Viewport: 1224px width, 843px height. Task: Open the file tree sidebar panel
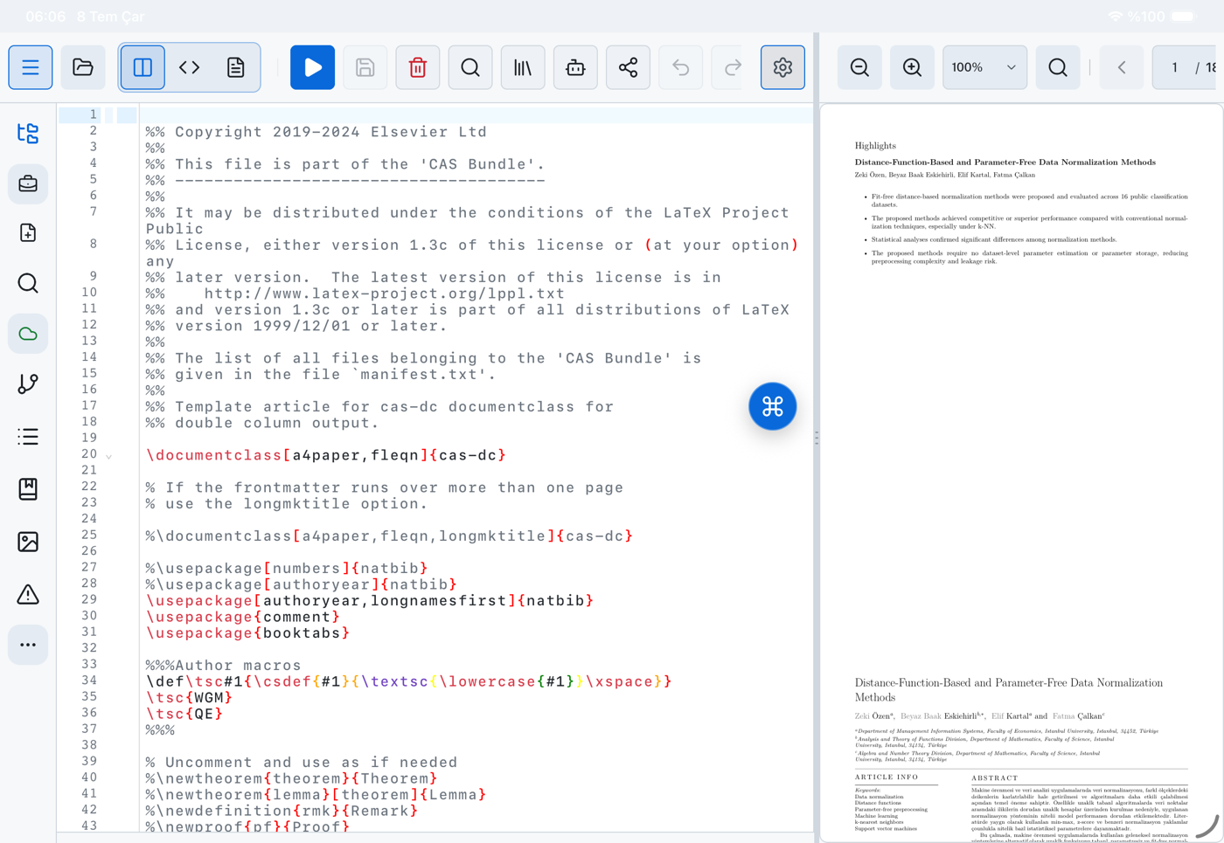28,133
